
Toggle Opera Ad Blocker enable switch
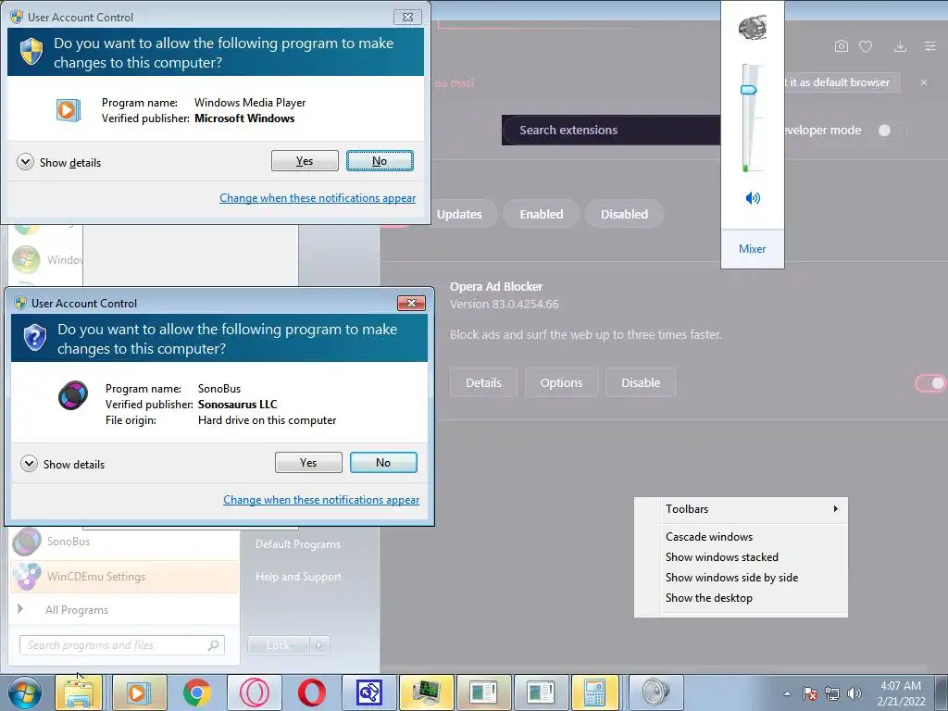[x=930, y=382]
